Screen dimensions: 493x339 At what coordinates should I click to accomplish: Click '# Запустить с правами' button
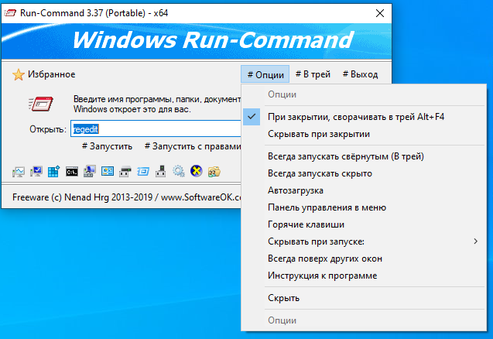tap(193, 146)
